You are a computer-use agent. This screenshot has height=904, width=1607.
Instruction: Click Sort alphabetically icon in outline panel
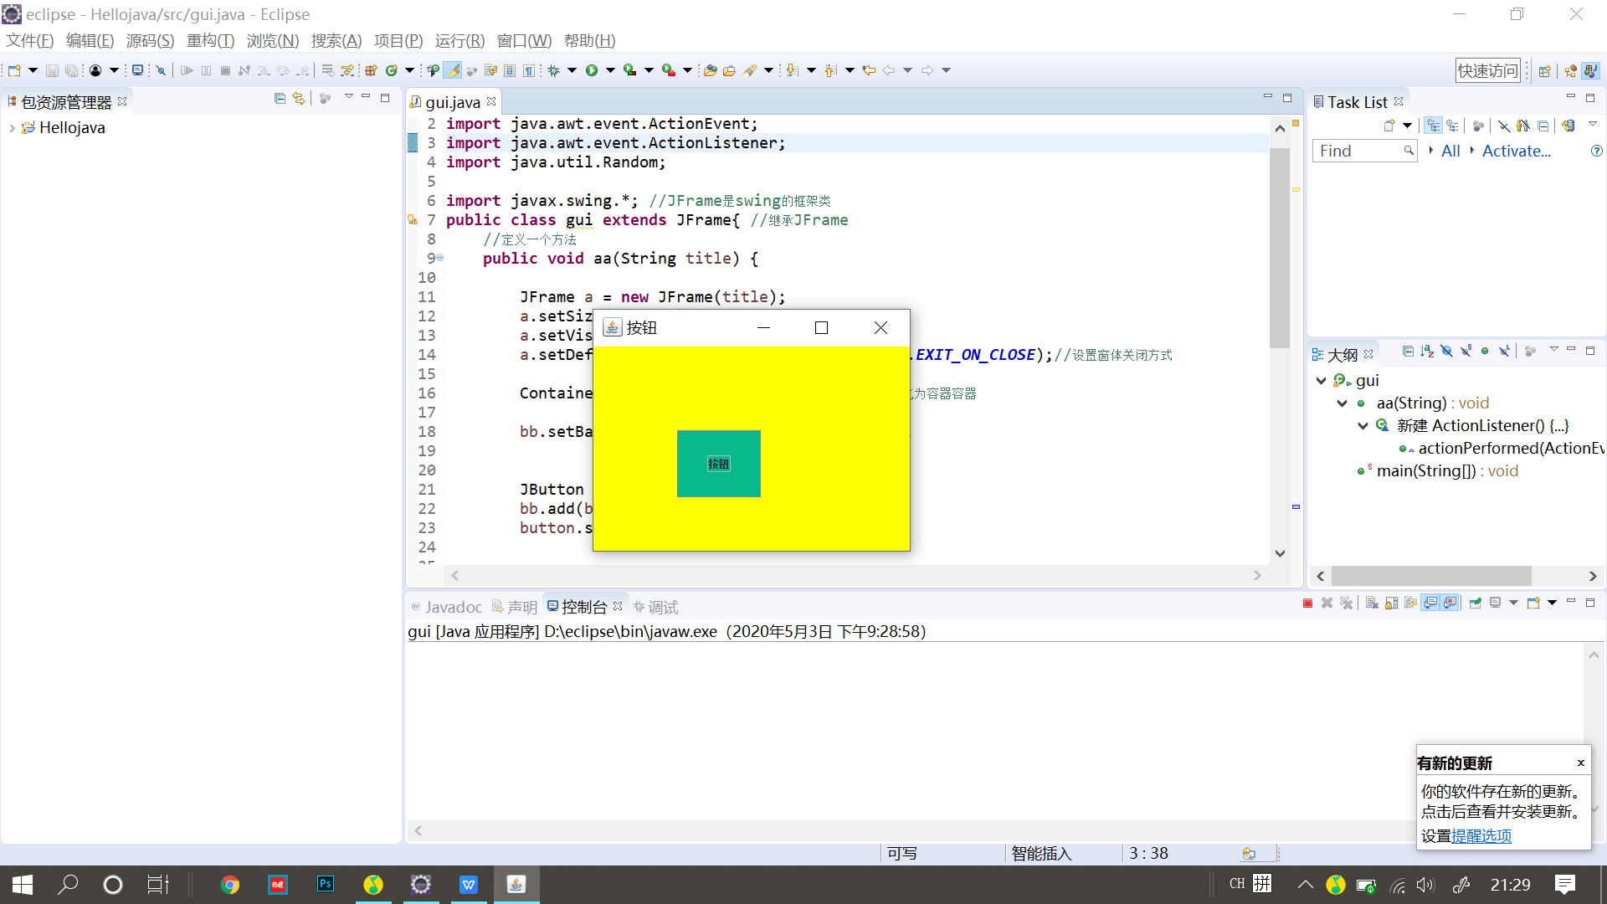[x=1427, y=352]
